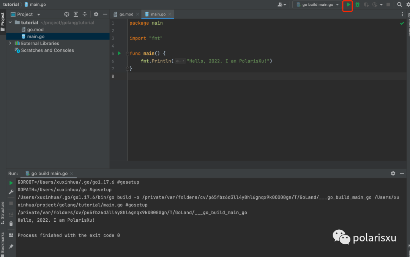Viewport: 410px width, 257px height.
Task: Click the Project panel settings gear
Action: 96,14
